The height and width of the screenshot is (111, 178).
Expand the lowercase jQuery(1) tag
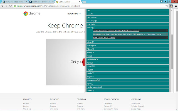pos(128,52)
